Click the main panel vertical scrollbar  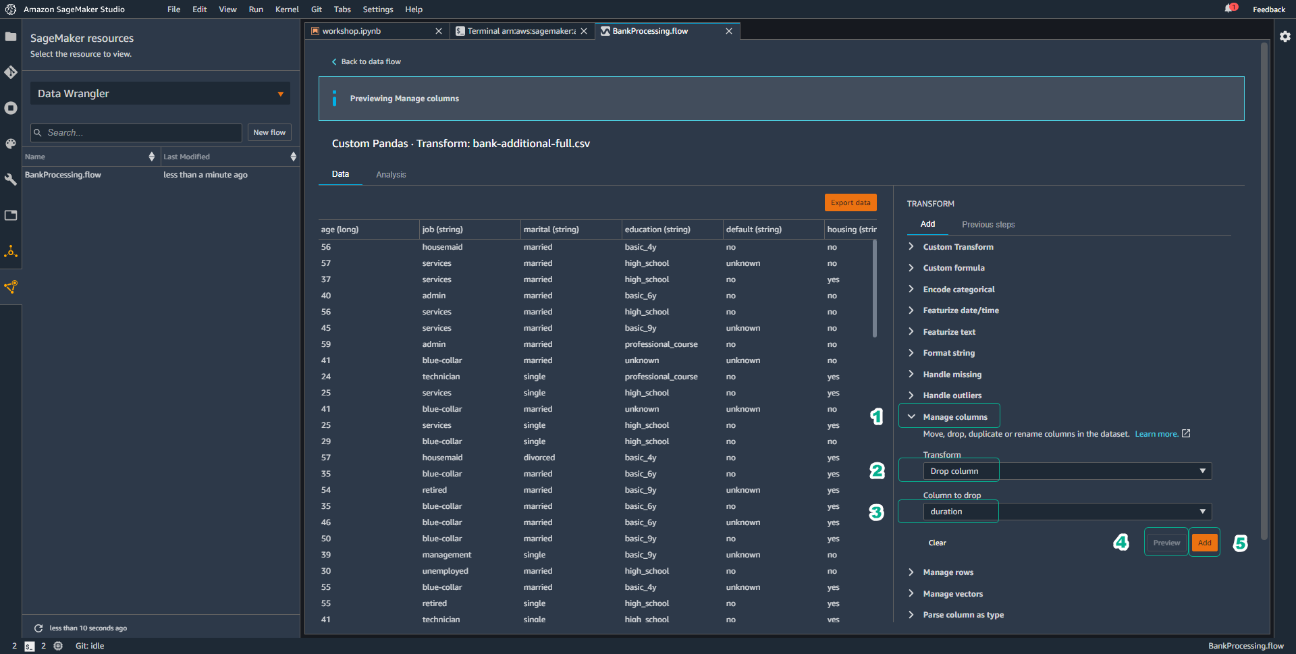tap(1264, 290)
